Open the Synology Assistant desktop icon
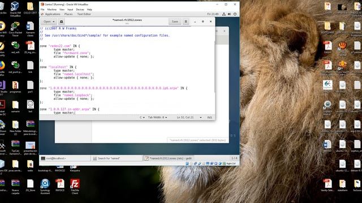Screen dimensions: 362x203 click(x=45, y=186)
